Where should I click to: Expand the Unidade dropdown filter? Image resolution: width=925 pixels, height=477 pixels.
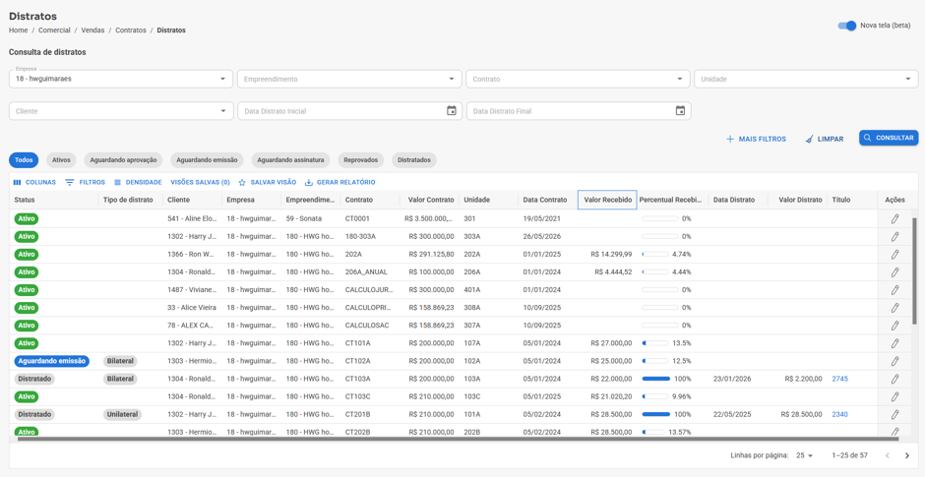tap(807, 79)
